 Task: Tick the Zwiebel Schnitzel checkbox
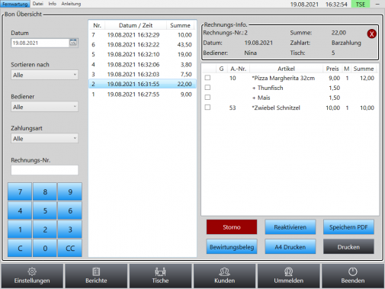tap(207, 108)
